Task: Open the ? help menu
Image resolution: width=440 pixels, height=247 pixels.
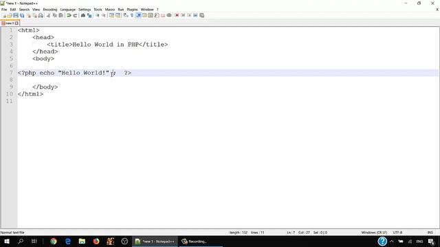Action: pos(157,10)
